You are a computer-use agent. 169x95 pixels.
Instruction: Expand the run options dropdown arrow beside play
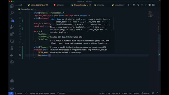point(131,5)
